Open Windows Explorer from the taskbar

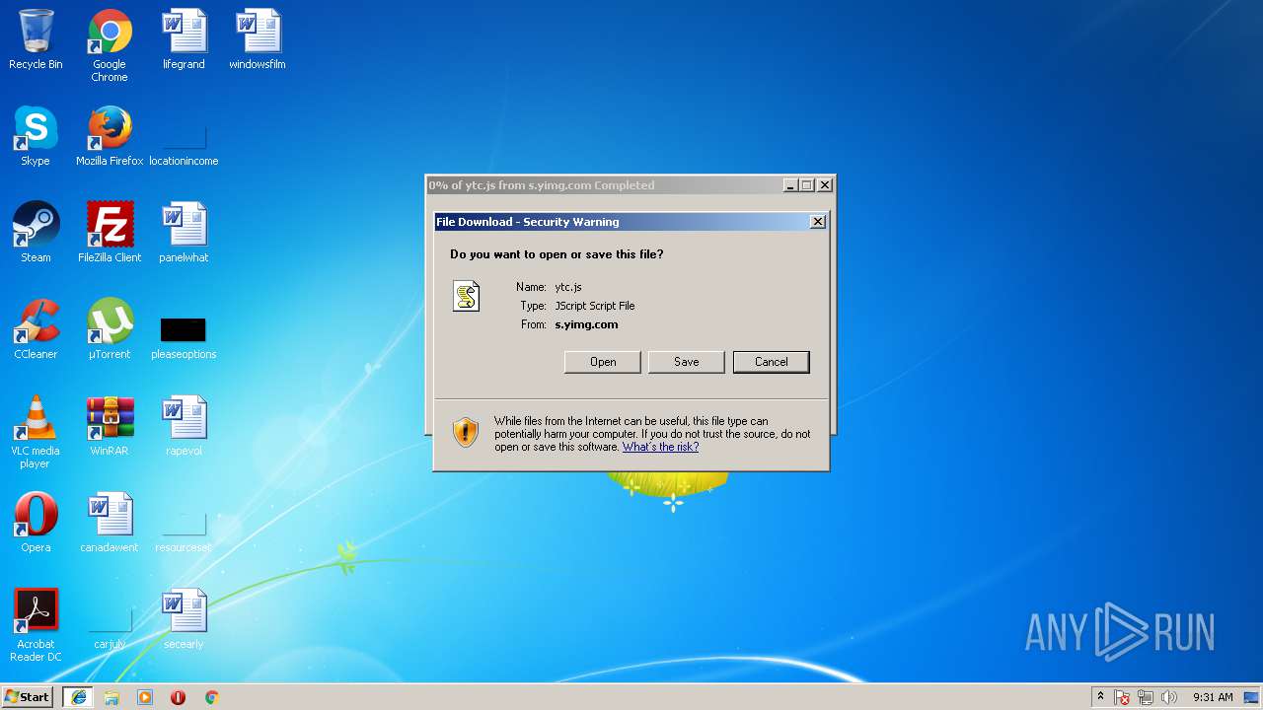click(x=111, y=697)
